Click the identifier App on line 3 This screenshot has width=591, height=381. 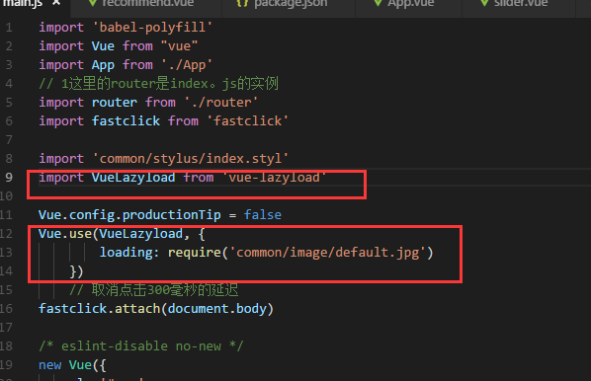click(x=103, y=65)
